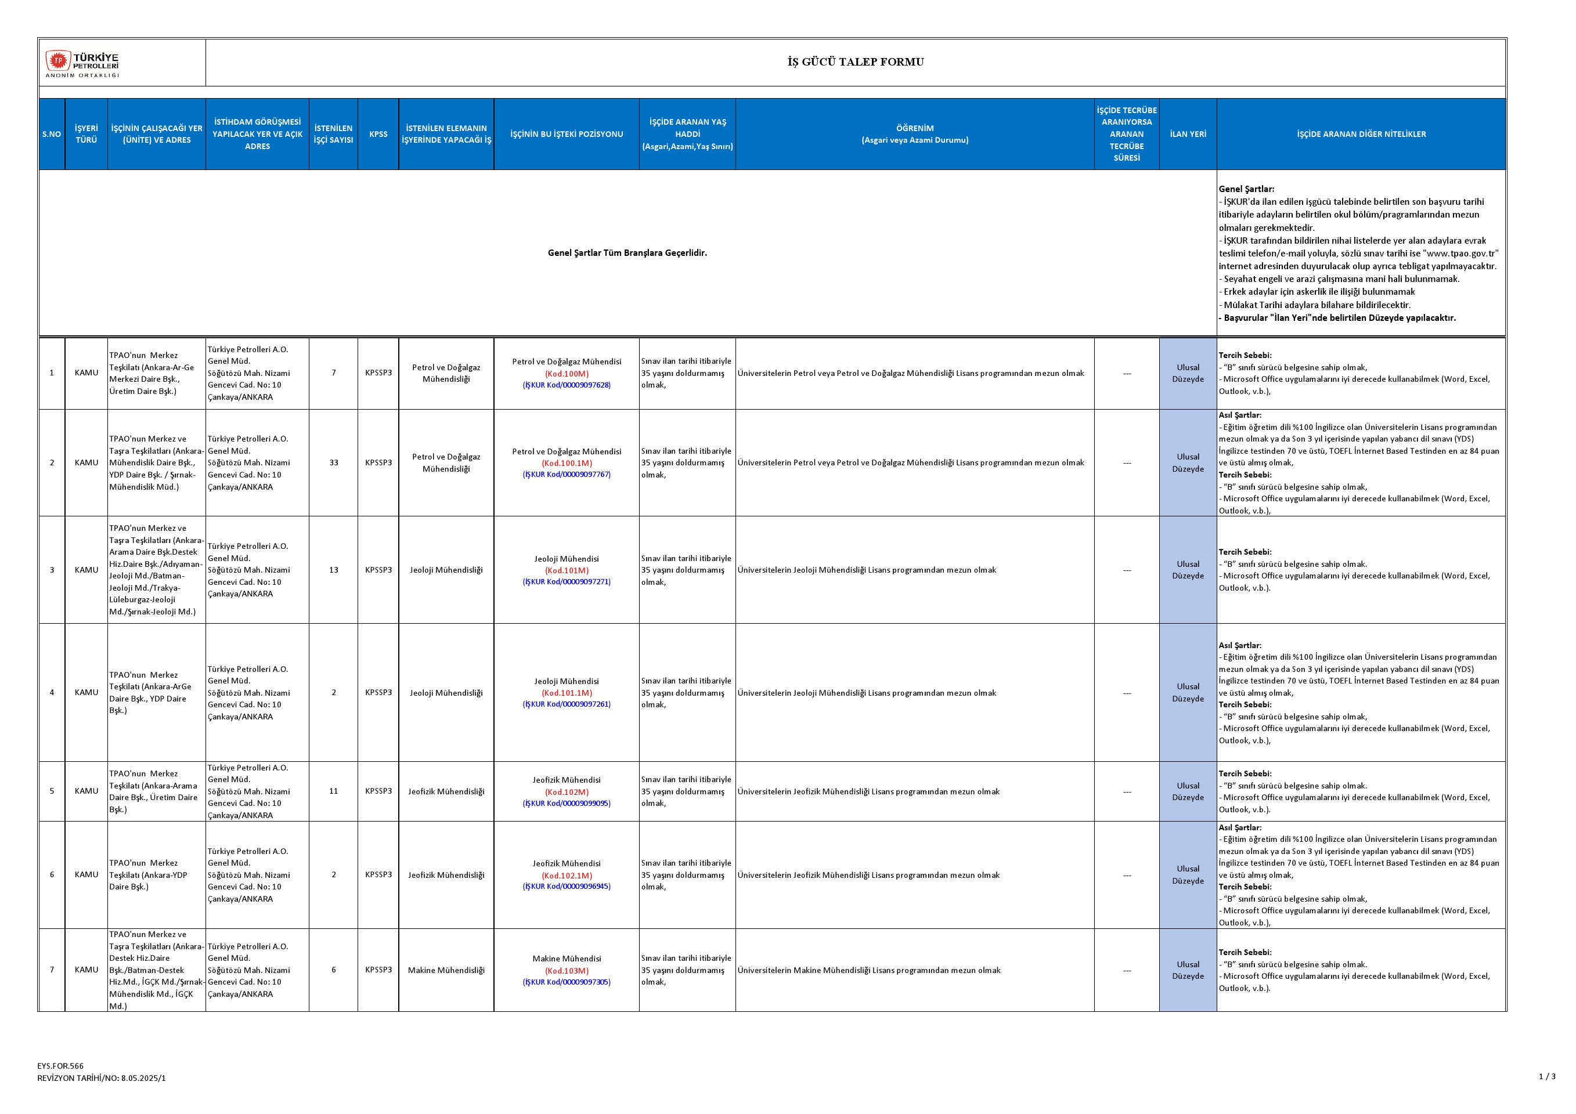Viewport: 1576px width, 1114px height.
Task: Click the İŞ GÜCÜ TALEP FORMU title
Action: coord(855,62)
